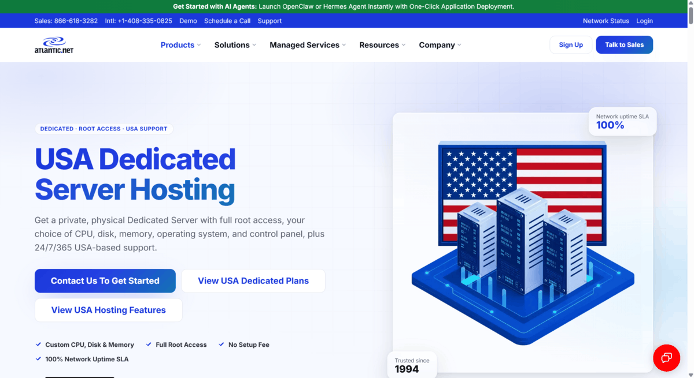Open the Managed Services menu

tap(304, 45)
